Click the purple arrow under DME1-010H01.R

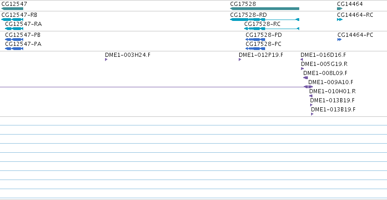311,96
